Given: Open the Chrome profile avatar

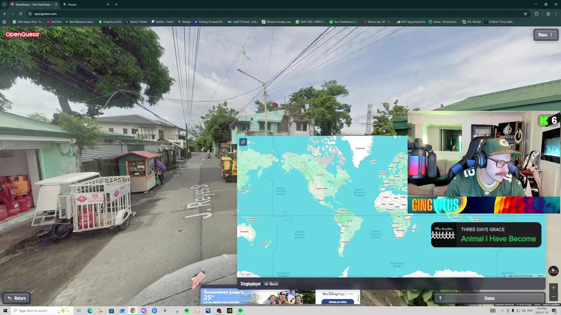Looking at the screenshot, I should (x=548, y=14).
